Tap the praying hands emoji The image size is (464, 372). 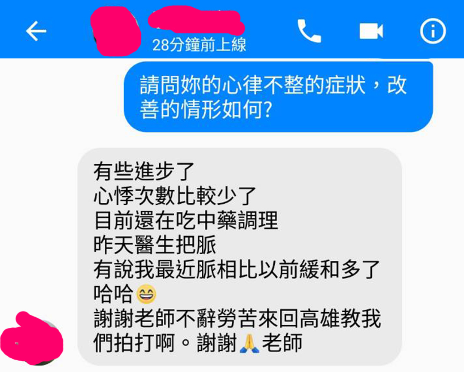click(x=249, y=343)
